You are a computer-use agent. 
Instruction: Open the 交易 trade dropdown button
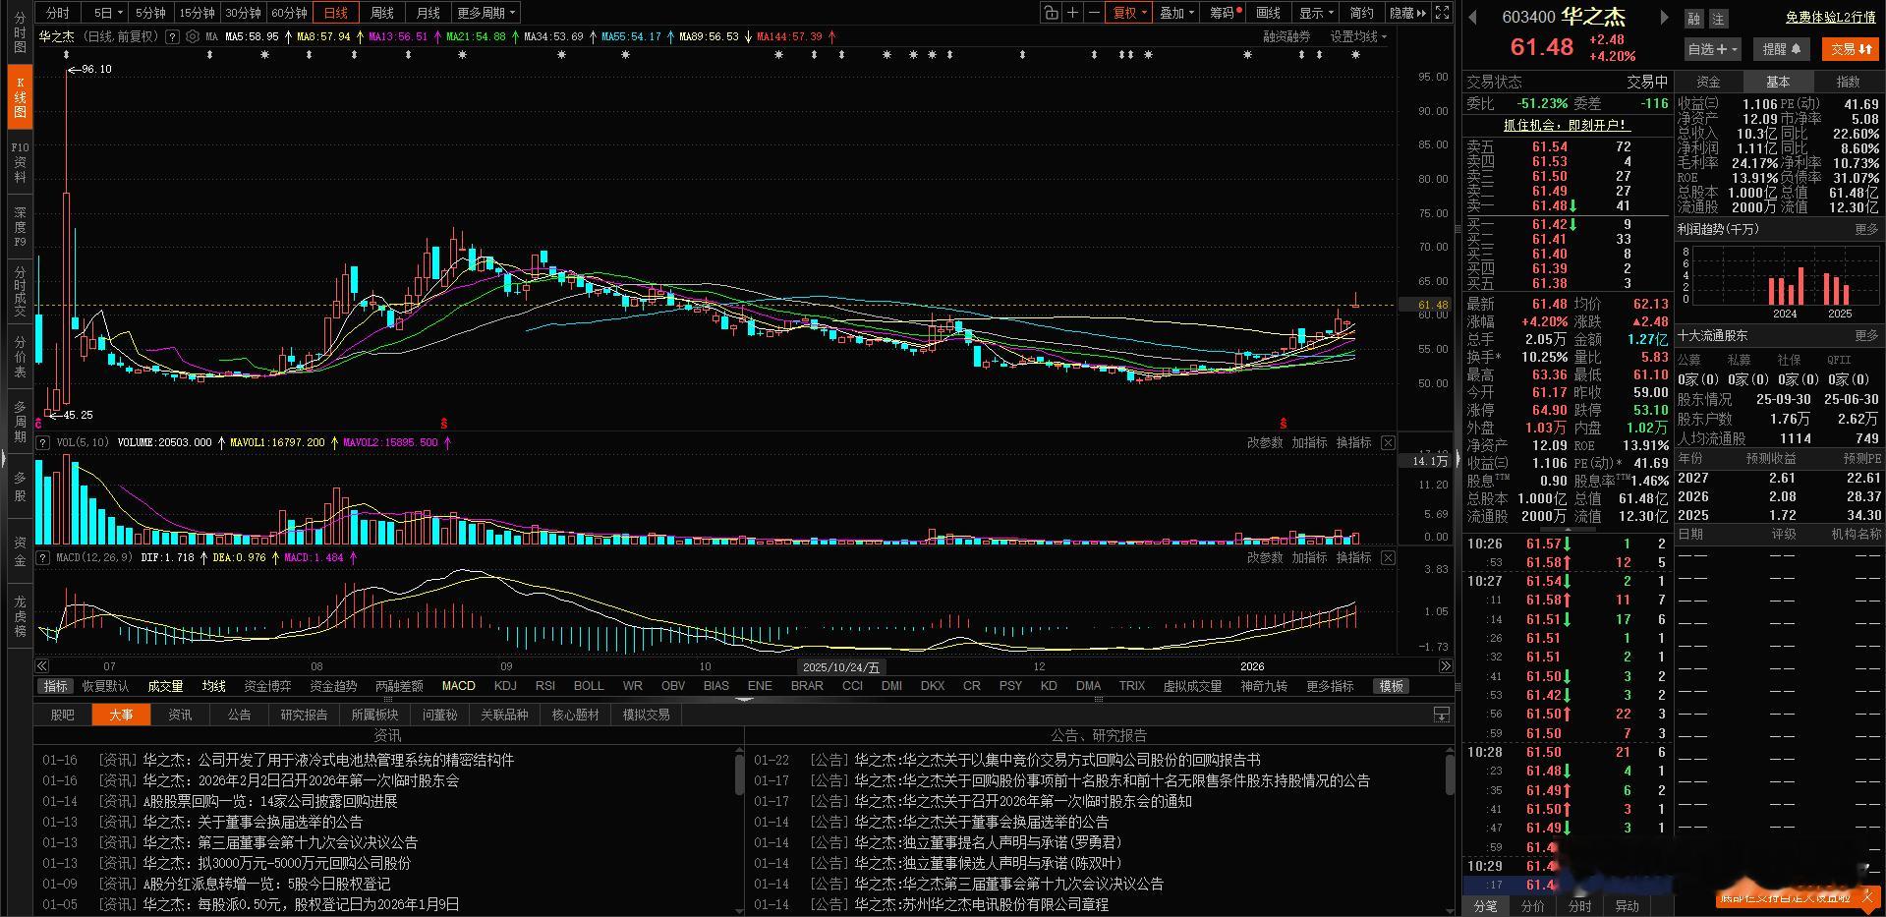1850,49
